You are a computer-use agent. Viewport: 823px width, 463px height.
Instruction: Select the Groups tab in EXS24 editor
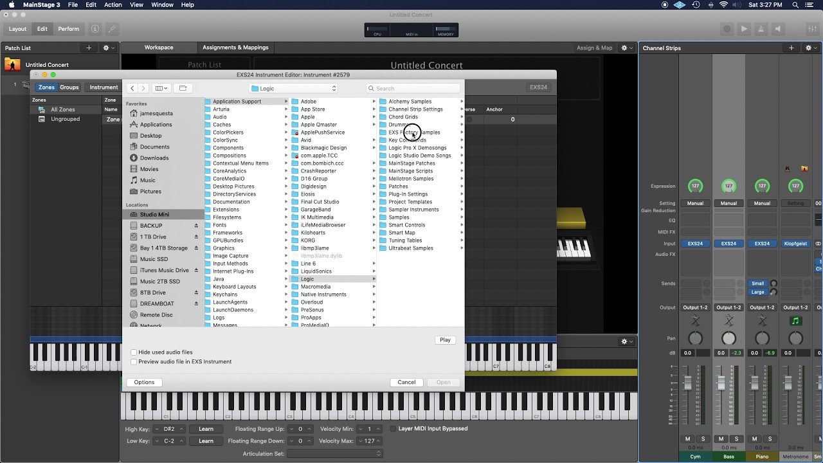[x=69, y=87]
